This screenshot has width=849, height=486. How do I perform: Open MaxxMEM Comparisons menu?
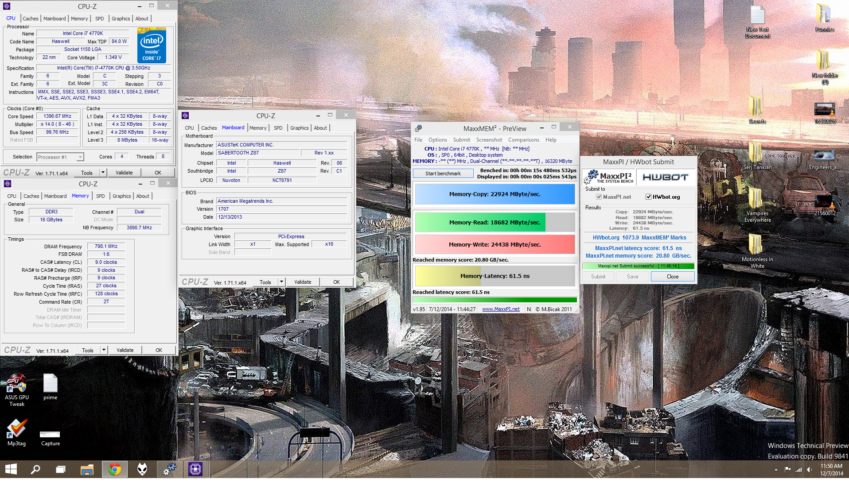click(523, 140)
